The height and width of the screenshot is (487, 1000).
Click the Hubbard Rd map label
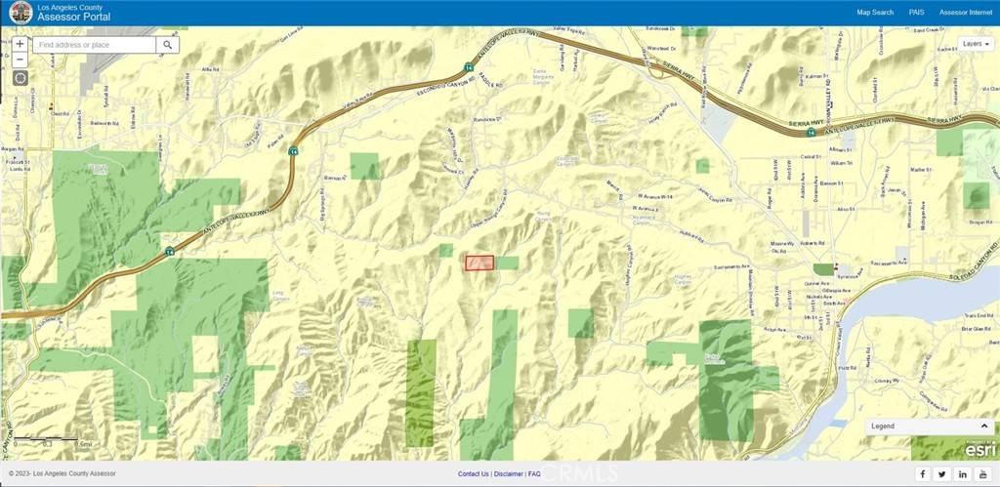[x=690, y=236]
